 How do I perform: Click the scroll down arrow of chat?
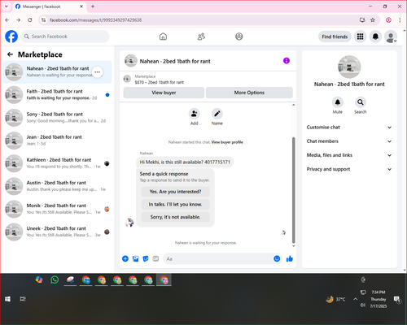coord(293,246)
